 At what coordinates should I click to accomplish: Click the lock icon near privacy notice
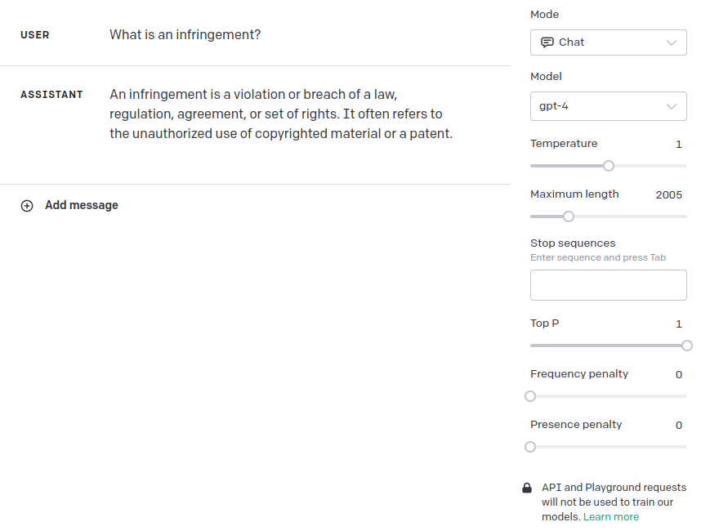pyautogui.click(x=527, y=488)
